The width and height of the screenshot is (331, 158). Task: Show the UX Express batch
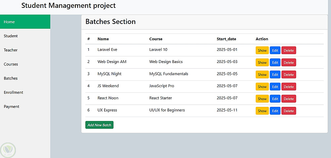point(262,111)
